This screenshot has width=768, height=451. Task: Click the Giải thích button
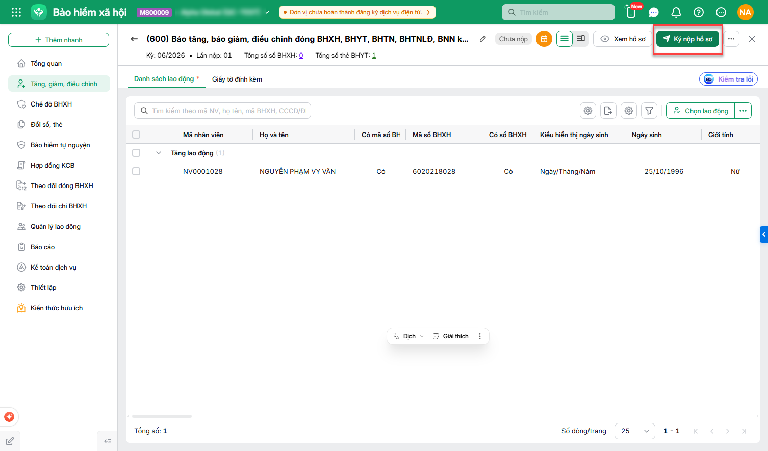click(x=451, y=336)
